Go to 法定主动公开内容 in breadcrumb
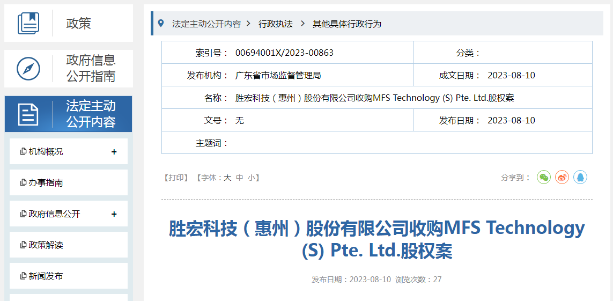Image resolution: width=613 pixels, height=301 pixels. [206, 24]
